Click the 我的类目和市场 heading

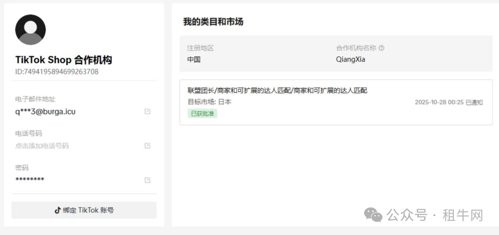point(213,22)
